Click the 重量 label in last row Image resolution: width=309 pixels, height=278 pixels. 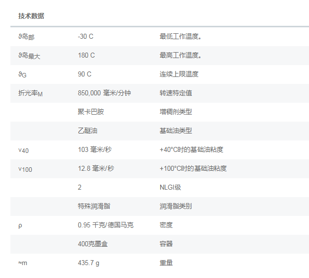tap(166, 263)
